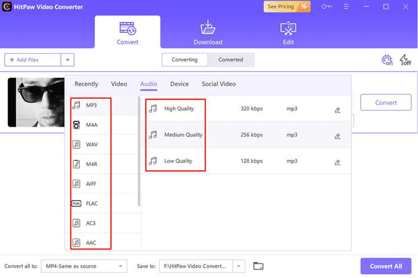The width and height of the screenshot is (418, 278).
Task: Expand the Convert all to format dropdown
Action: pos(120,266)
